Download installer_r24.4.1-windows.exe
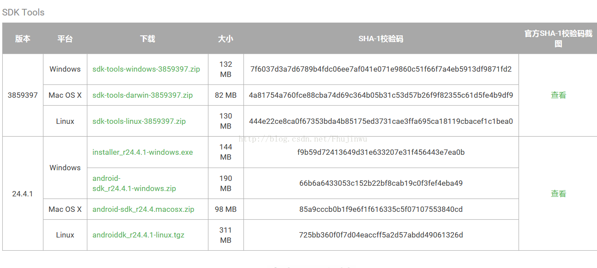 click(x=142, y=152)
